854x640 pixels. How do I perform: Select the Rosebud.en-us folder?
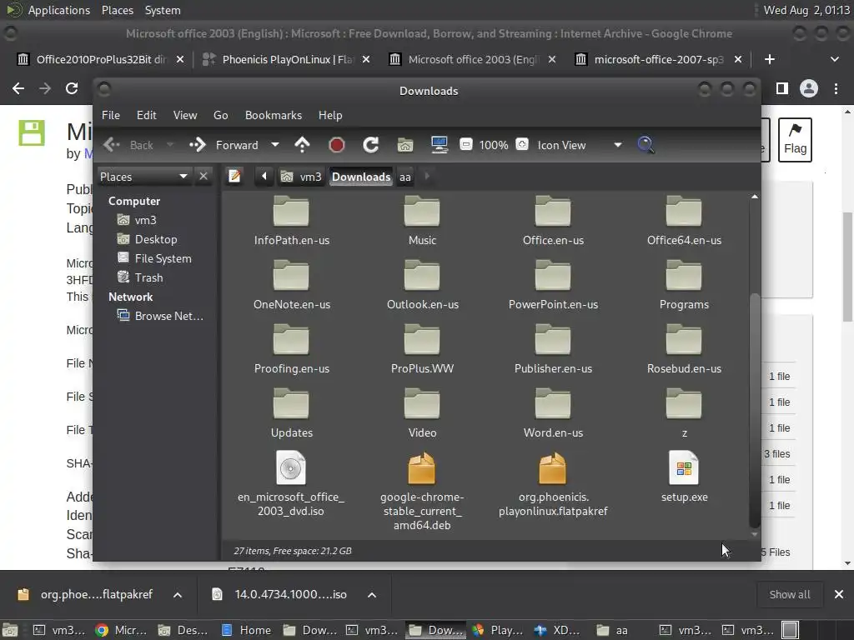pos(684,349)
